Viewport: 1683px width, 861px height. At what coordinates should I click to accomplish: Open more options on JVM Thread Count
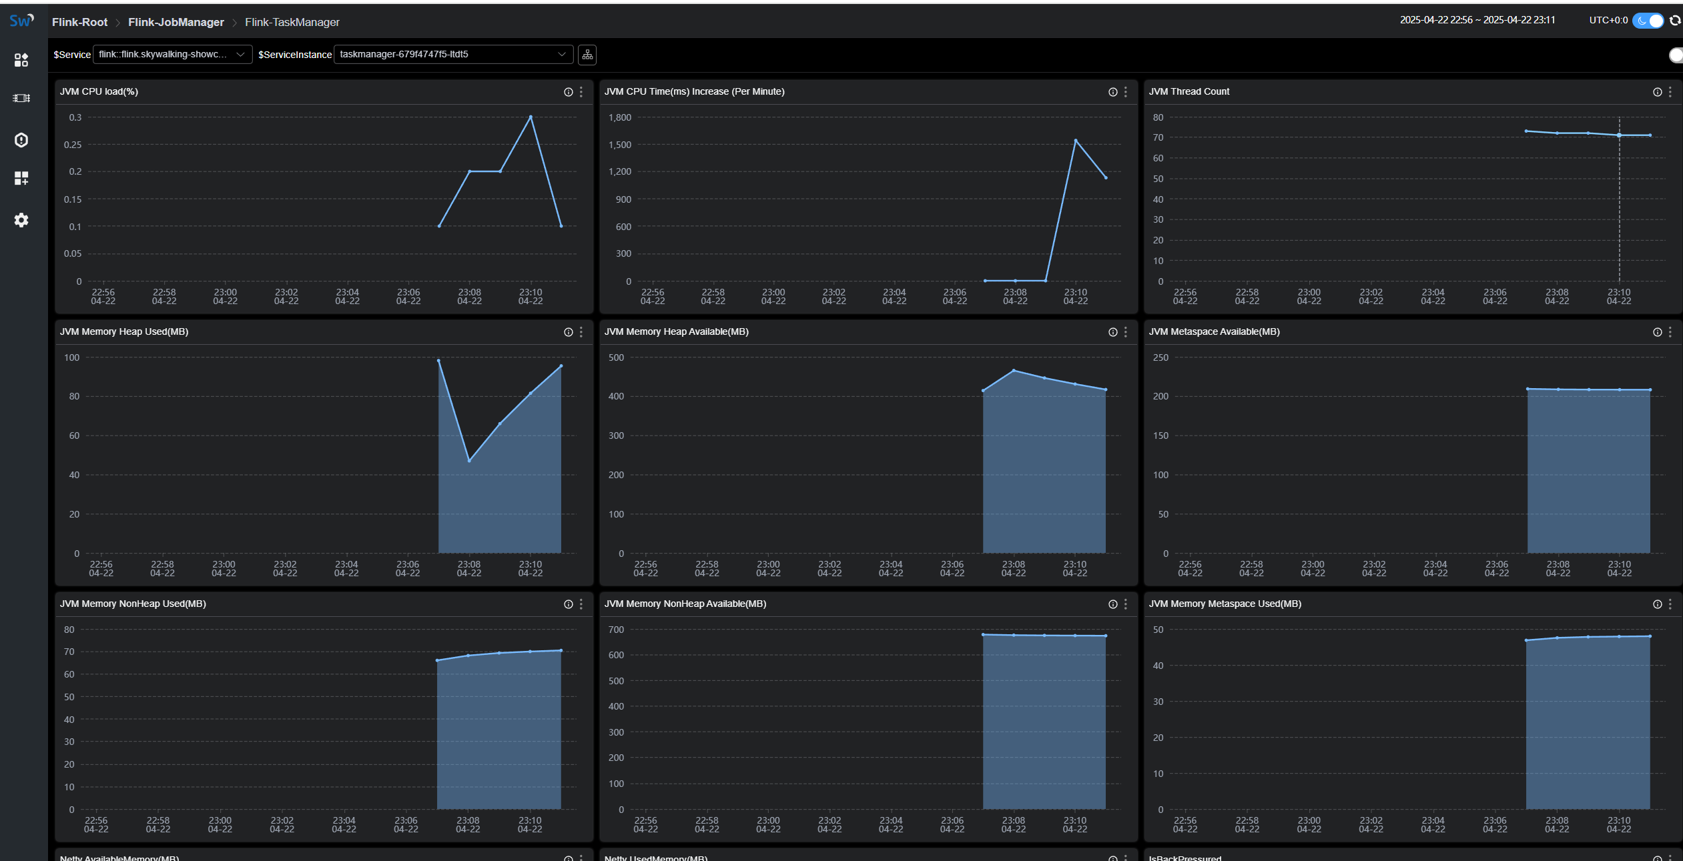pyautogui.click(x=1670, y=92)
